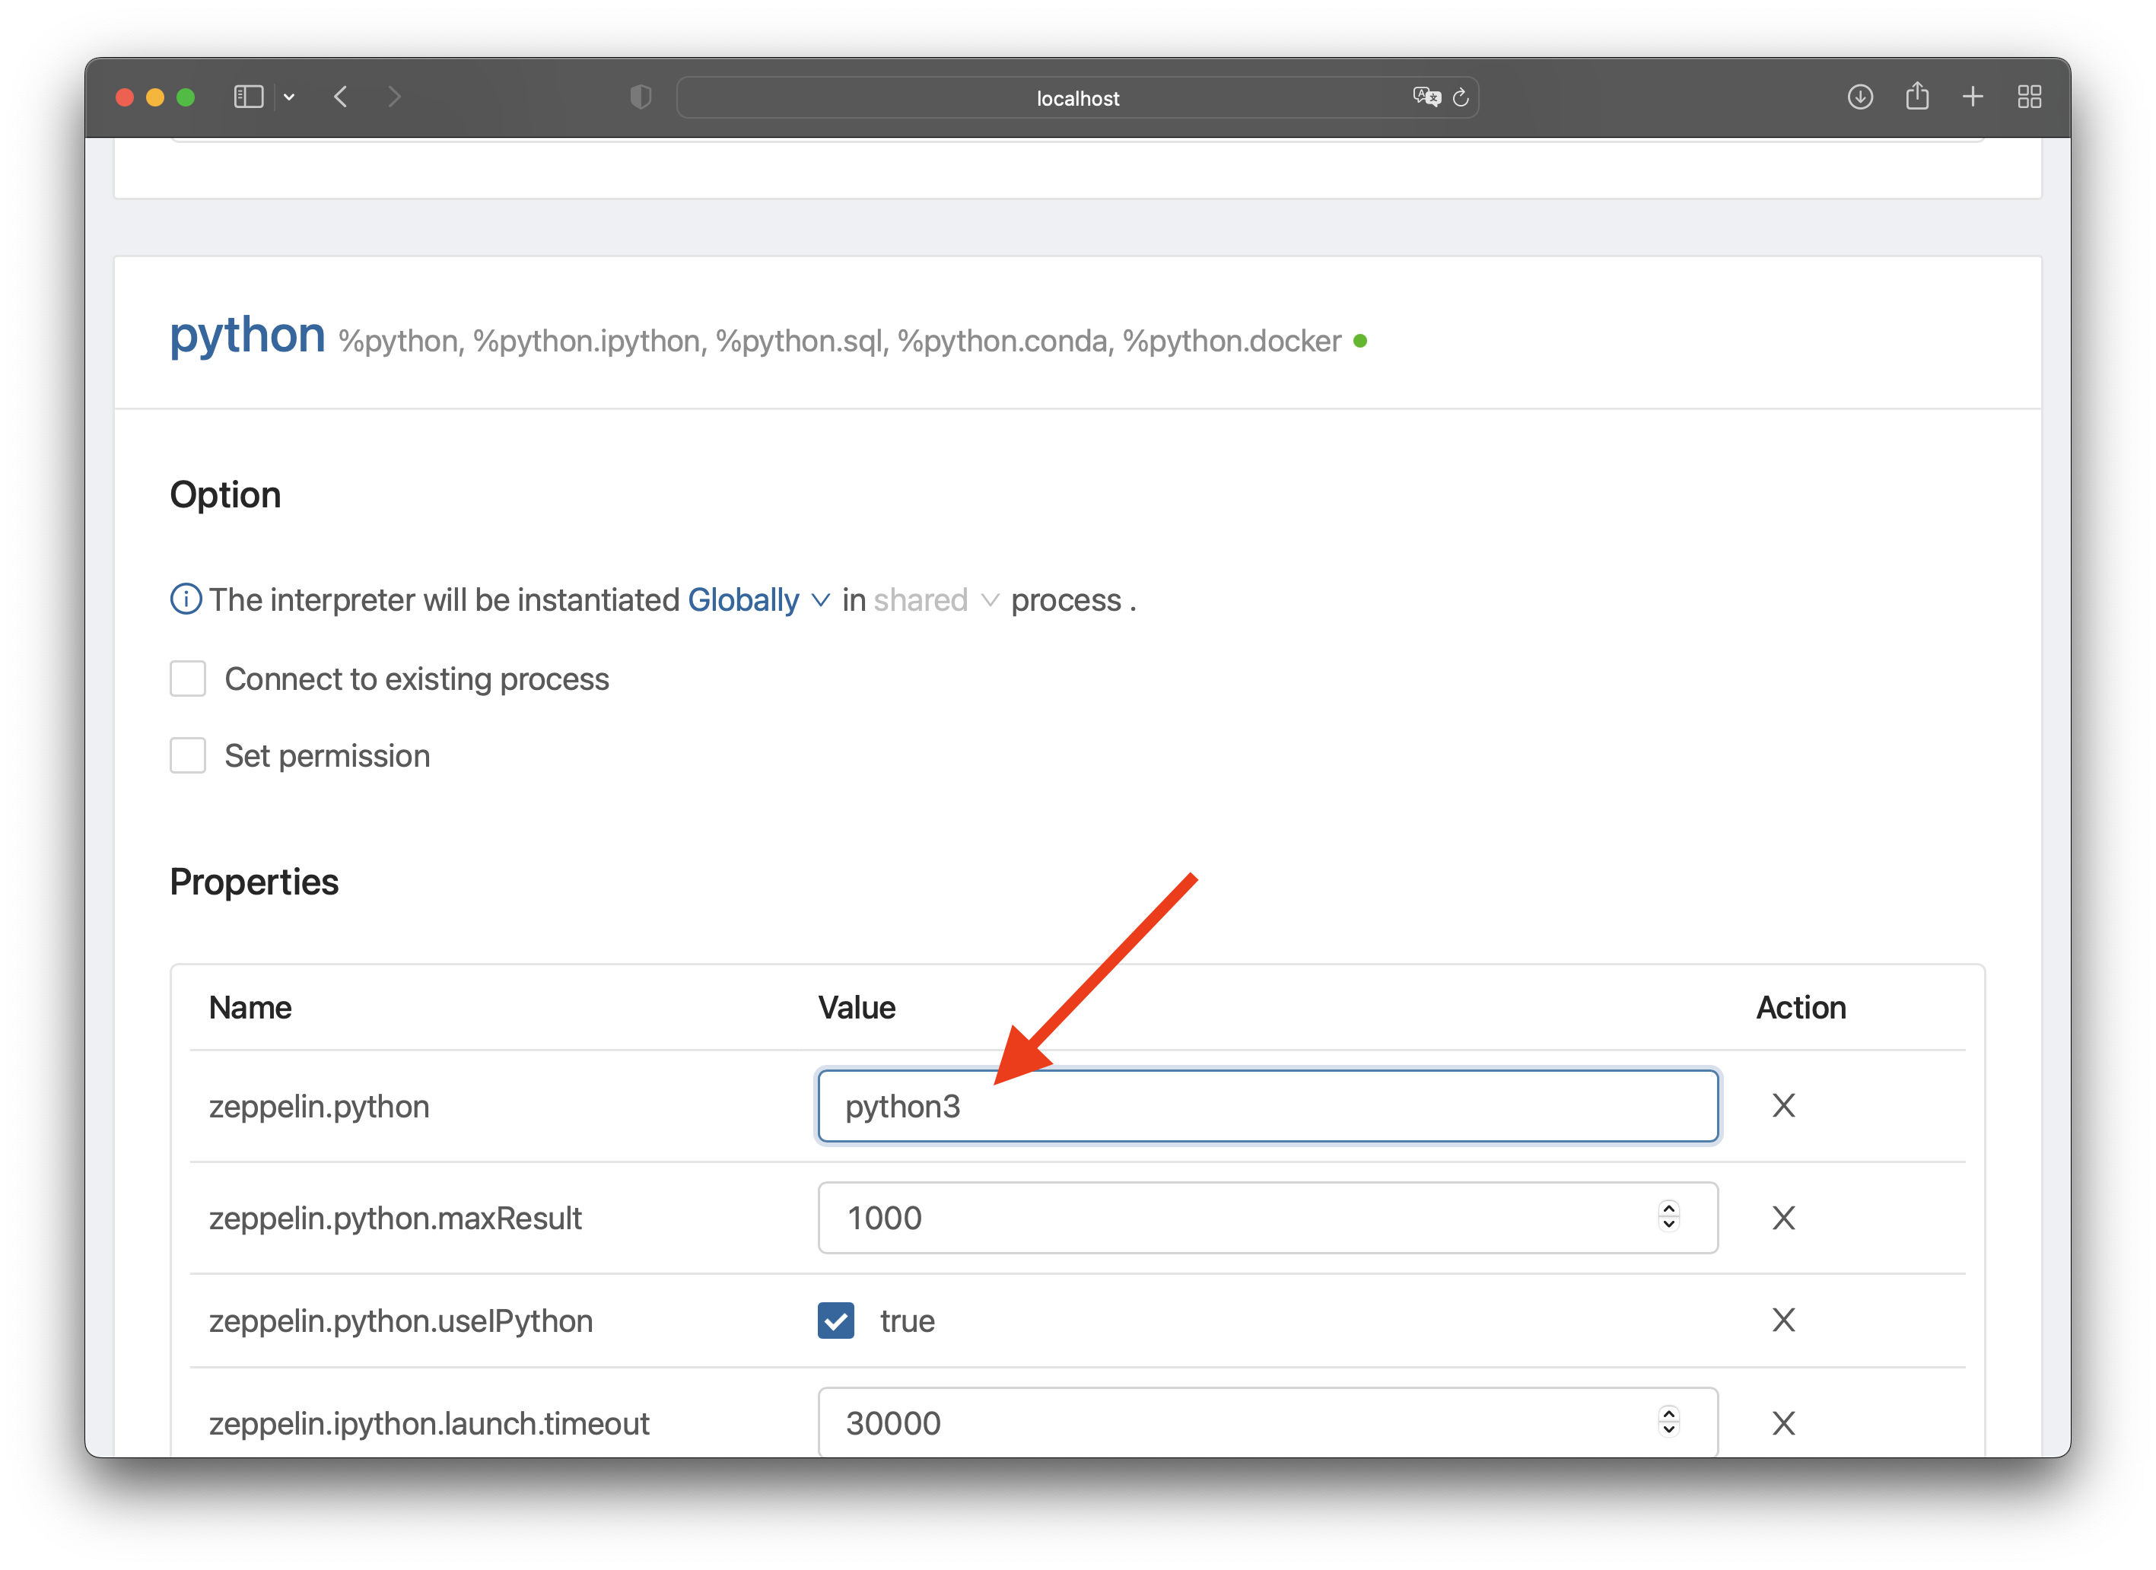The width and height of the screenshot is (2156, 1570).
Task: Adjust the launch timeout stepper arrows
Action: (1668, 1422)
